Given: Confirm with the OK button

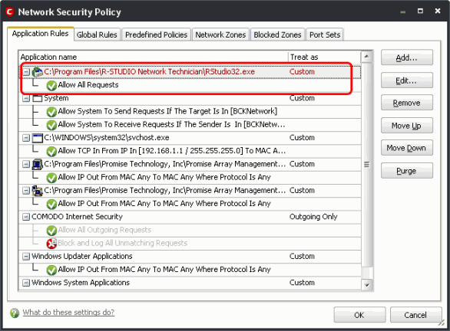Looking at the screenshot, I should click(x=359, y=315).
